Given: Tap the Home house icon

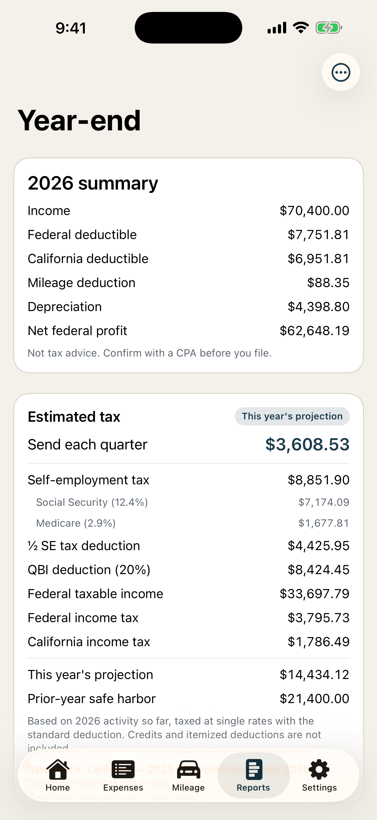Looking at the screenshot, I should (57, 769).
